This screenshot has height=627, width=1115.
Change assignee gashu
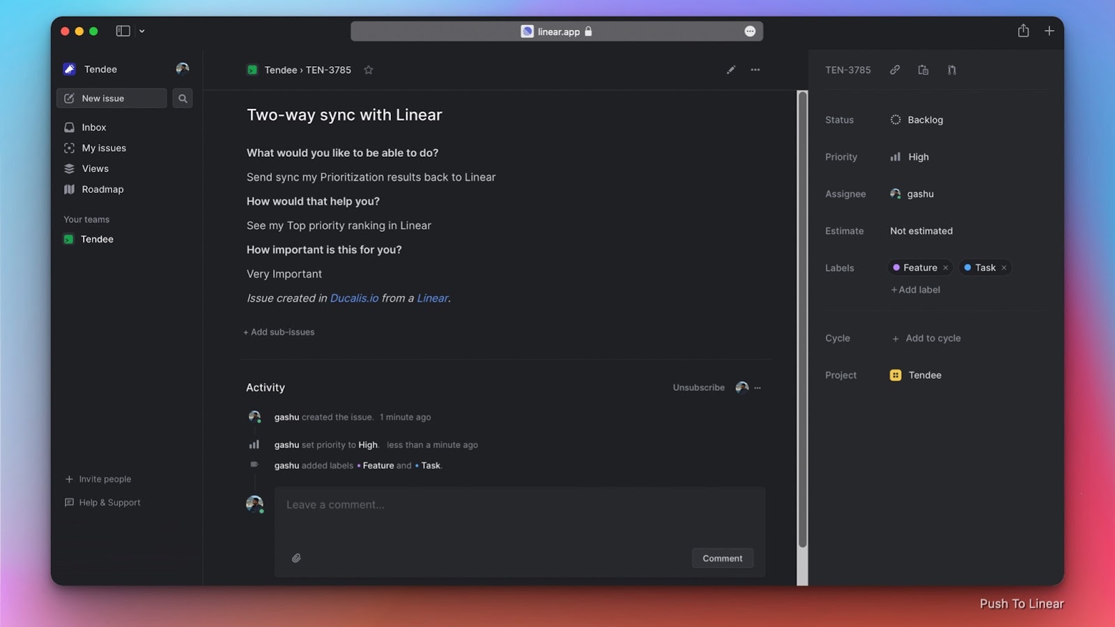[912, 194]
